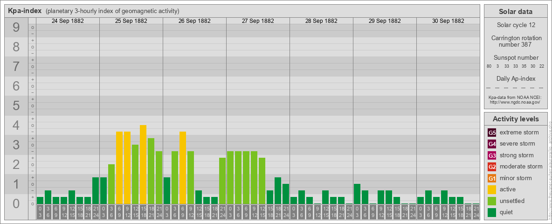Select the 27 Sep 1882 date header

(x=258, y=21)
